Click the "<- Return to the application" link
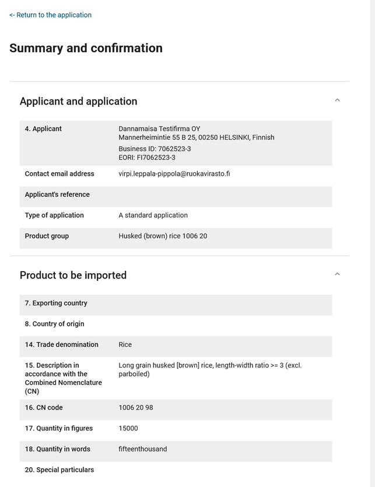 pos(50,15)
